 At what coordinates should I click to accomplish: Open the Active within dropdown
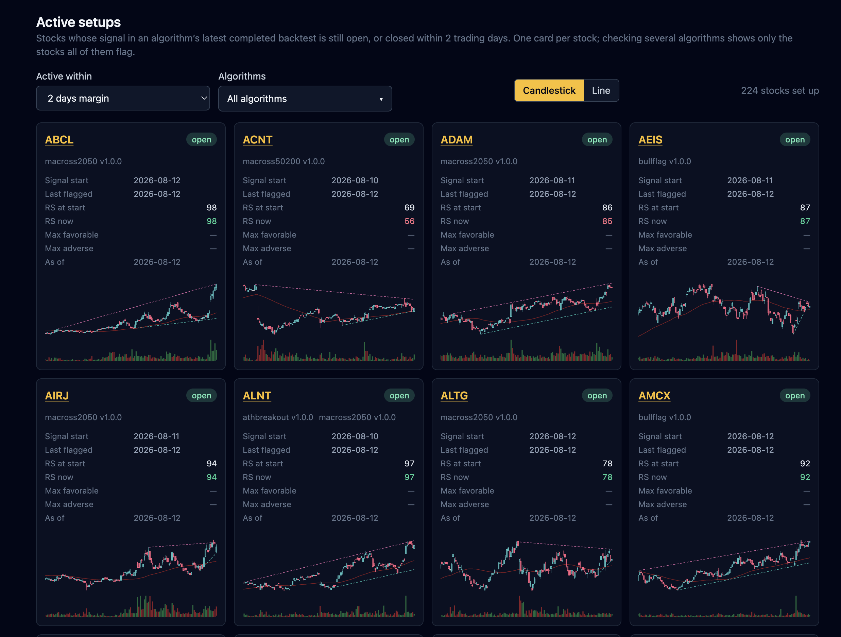pyautogui.click(x=123, y=98)
